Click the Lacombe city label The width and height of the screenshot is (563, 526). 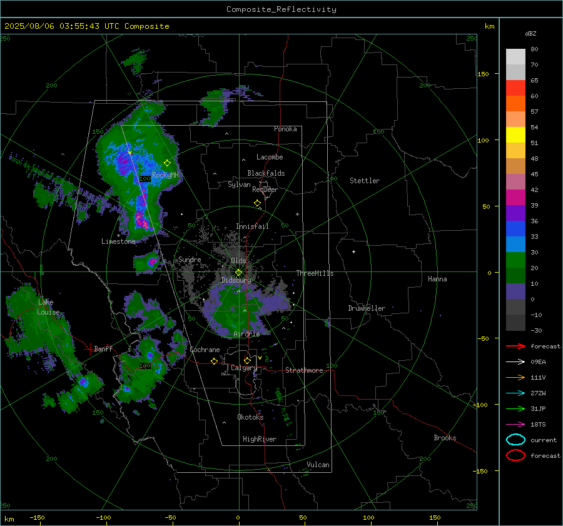[269, 157]
